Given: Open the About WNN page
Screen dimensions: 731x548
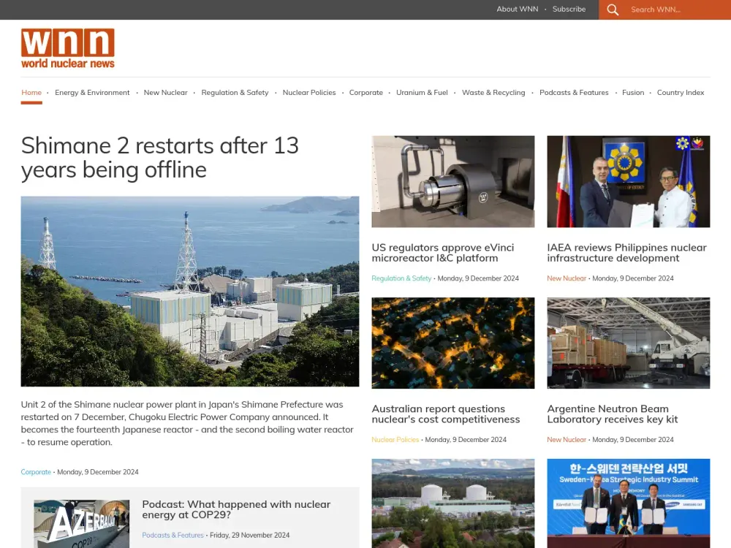Looking at the screenshot, I should [x=517, y=9].
